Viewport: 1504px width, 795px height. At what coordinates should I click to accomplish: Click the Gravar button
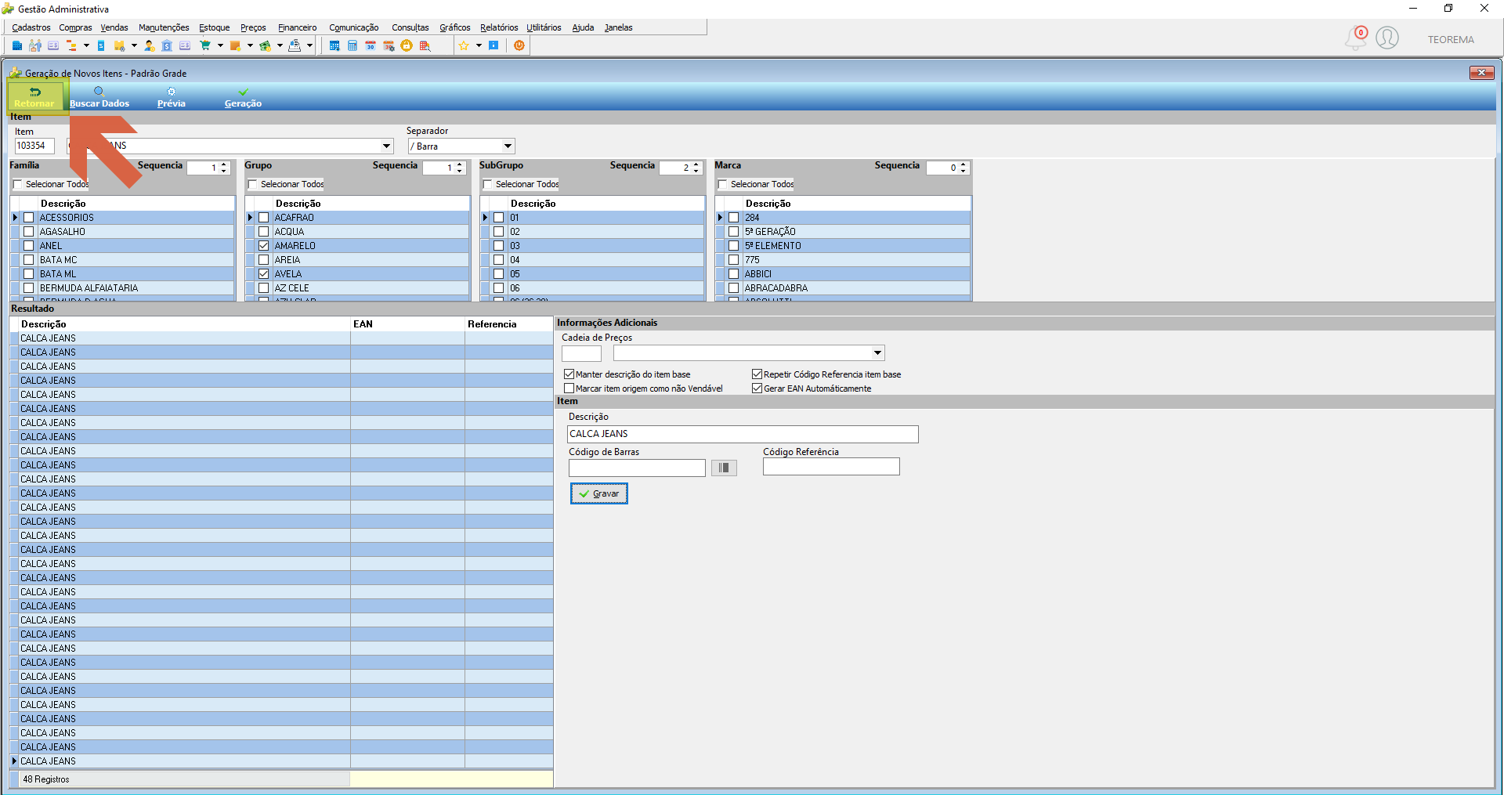point(599,493)
